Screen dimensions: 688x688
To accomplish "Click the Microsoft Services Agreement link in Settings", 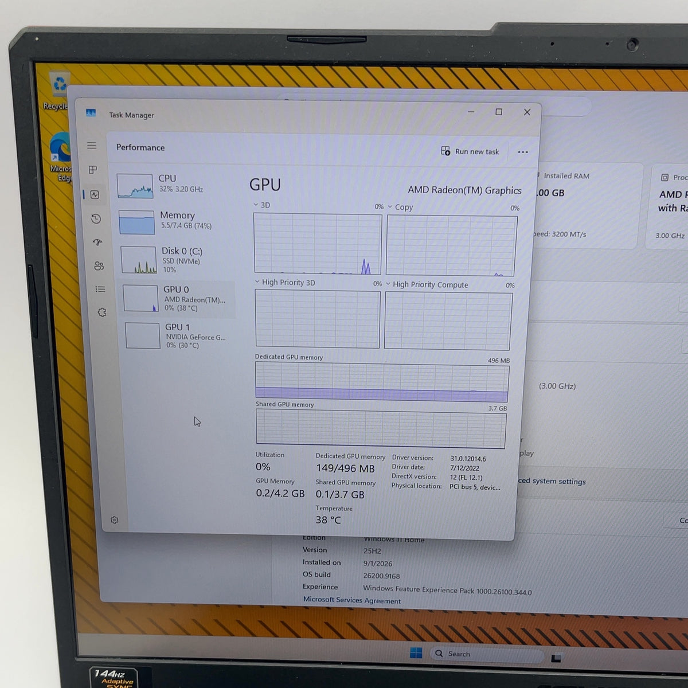I will pyautogui.click(x=352, y=600).
